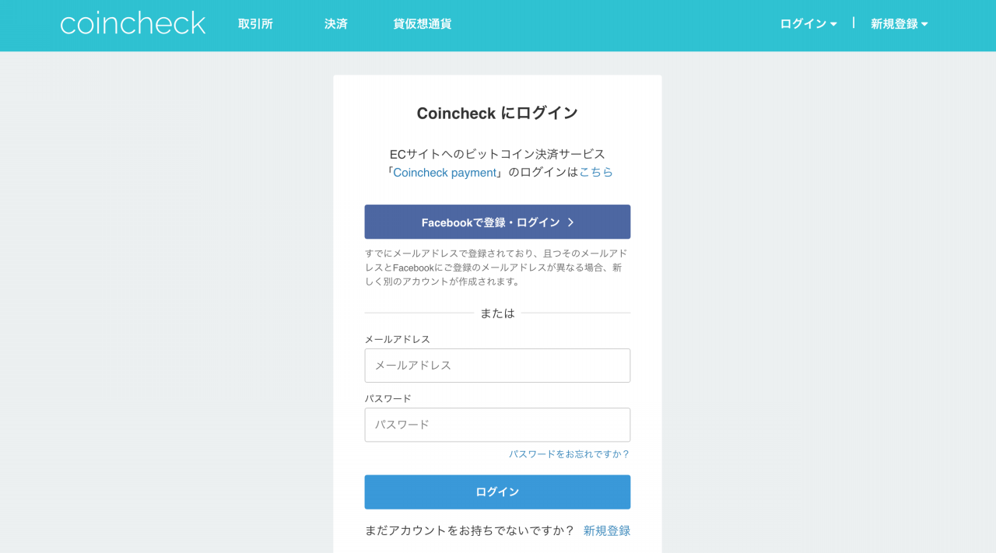Click the こちら link
Screen dimensions: 996x553
pos(596,172)
